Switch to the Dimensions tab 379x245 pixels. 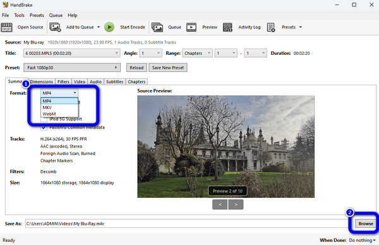[x=42, y=82]
